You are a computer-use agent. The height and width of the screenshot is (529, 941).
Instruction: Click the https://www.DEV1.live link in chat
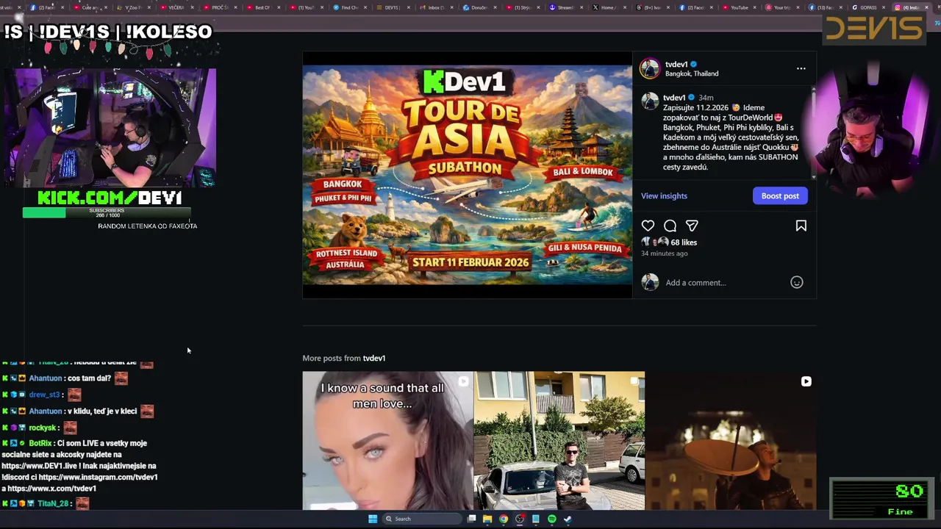point(38,466)
